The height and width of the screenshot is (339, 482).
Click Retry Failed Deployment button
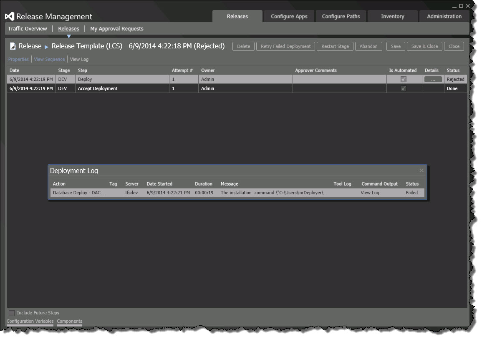click(x=285, y=46)
